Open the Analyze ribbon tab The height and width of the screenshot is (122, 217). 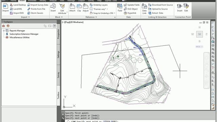[x=53, y=1]
